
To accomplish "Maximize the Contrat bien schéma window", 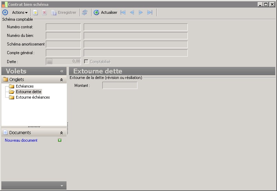I will click(x=266, y=4).
